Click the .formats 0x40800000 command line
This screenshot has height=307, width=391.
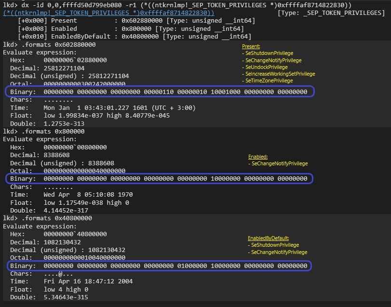(x=48, y=218)
